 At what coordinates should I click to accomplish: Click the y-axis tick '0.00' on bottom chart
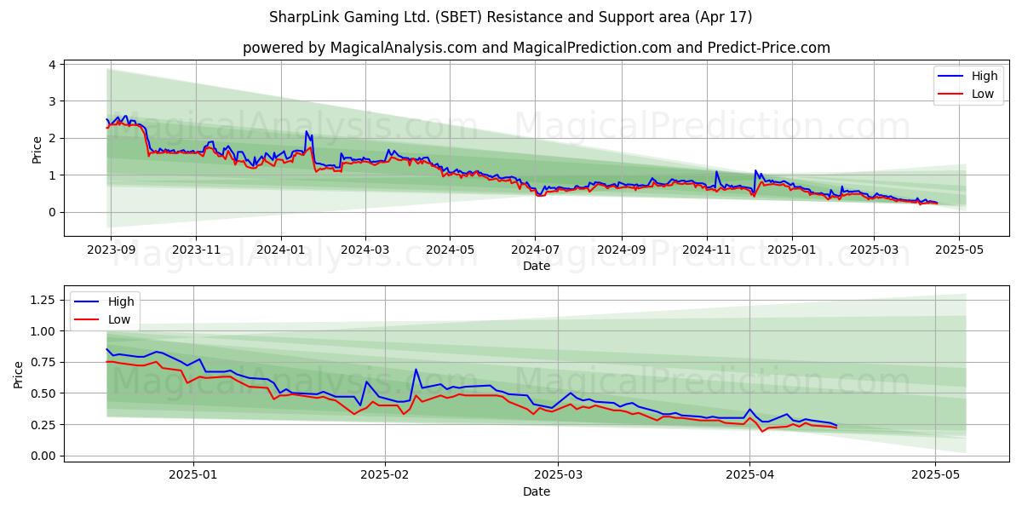tap(43, 456)
